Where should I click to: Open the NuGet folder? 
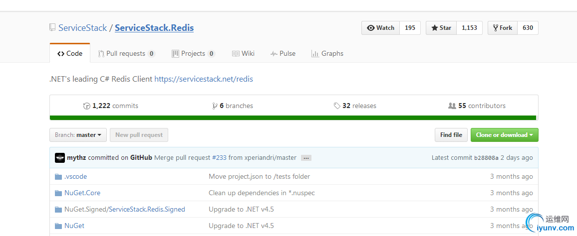(x=74, y=226)
